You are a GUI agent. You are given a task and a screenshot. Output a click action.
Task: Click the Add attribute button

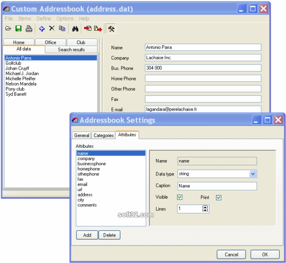pyautogui.click(x=87, y=235)
